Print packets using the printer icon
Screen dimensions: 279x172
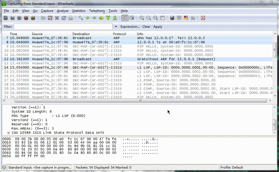(71, 18)
